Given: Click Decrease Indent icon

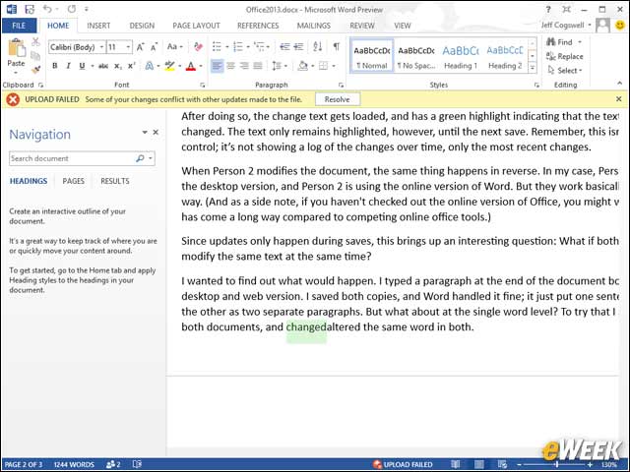Looking at the screenshot, I should (284, 47).
